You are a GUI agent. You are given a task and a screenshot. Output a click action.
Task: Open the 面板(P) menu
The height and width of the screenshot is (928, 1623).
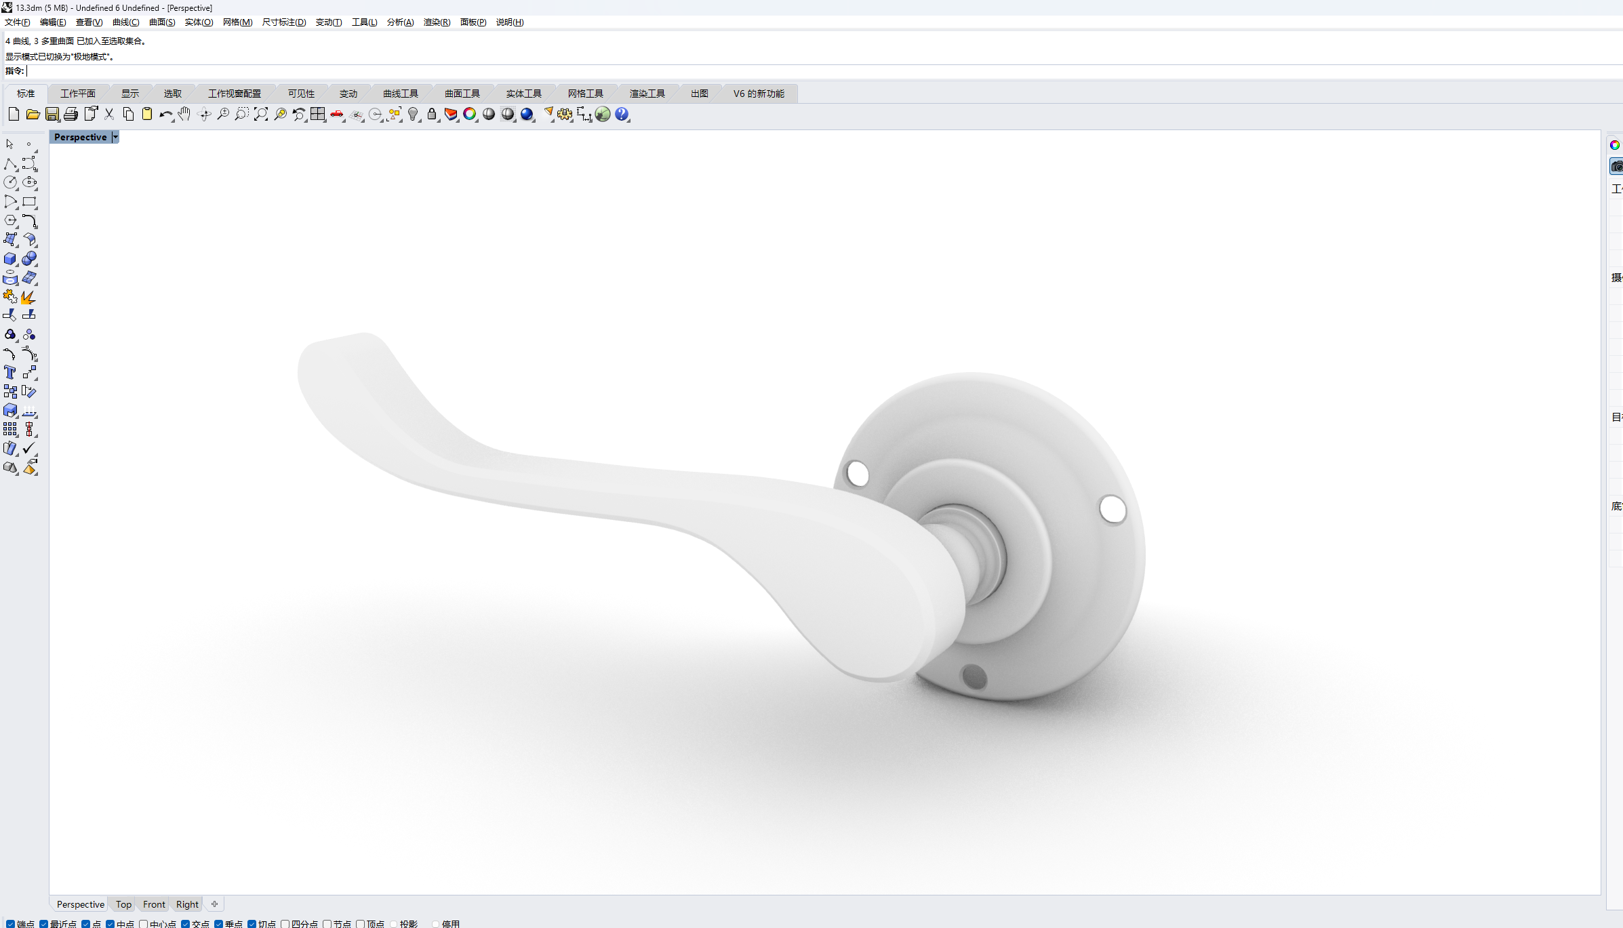473,22
